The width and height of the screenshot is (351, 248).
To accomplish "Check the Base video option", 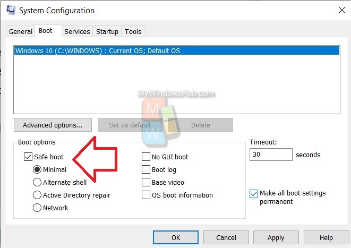I will [146, 182].
